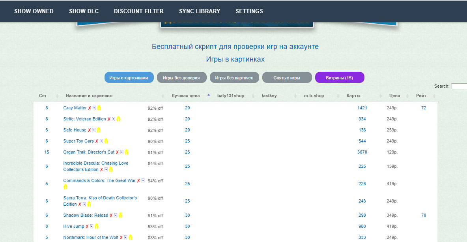Click the yellow gift icon next to Safe House
Viewport: 467px width, 242px height.
pos(99,130)
